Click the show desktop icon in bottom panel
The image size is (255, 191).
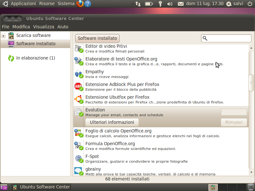pyautogui.click(x=4, y=187)
